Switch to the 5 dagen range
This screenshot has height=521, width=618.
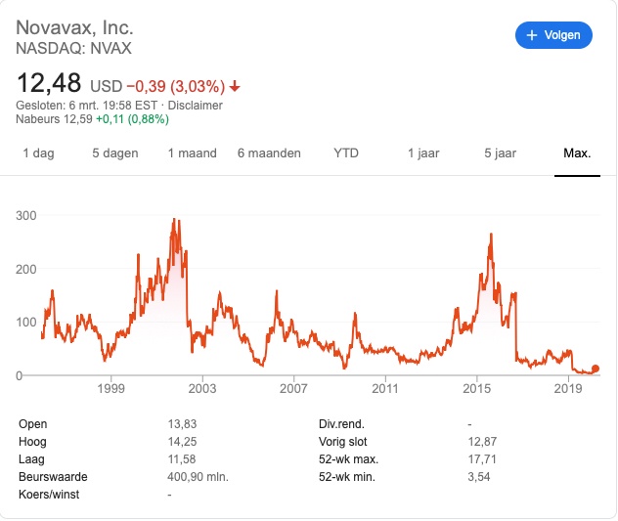pos(115,153)
